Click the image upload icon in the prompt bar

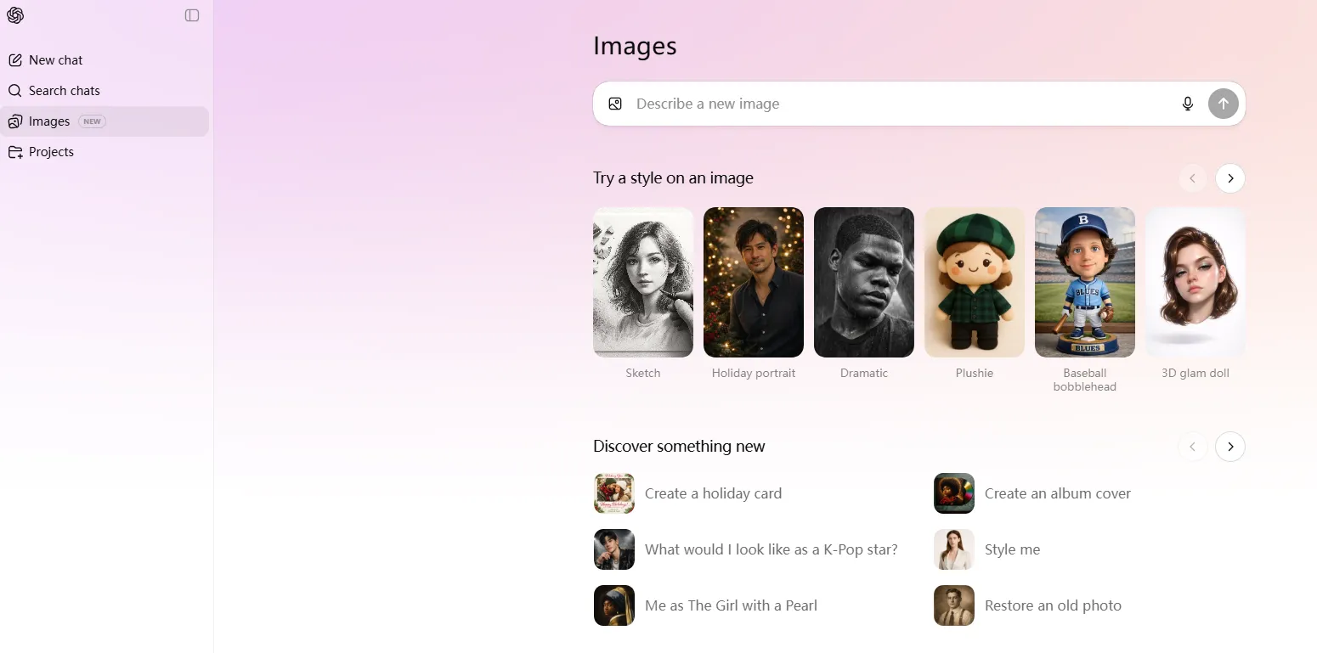coord(614,103)
